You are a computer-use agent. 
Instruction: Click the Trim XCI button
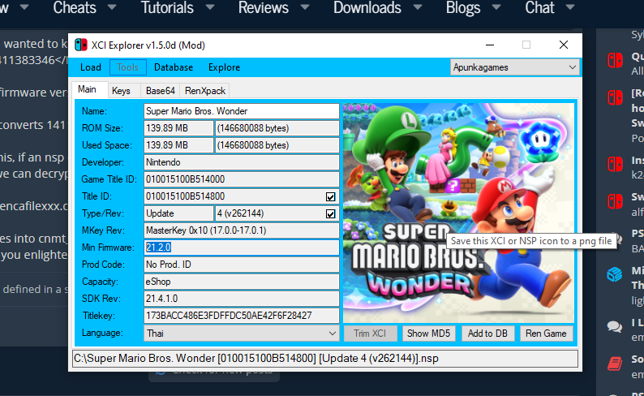[x=370, y=334]
